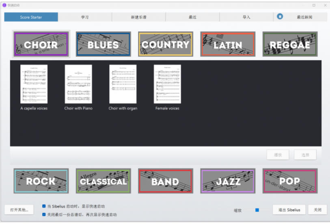Select the A capella voices score thumbnail
Viewport: 330px width, 224px height.
pos(34,84)
